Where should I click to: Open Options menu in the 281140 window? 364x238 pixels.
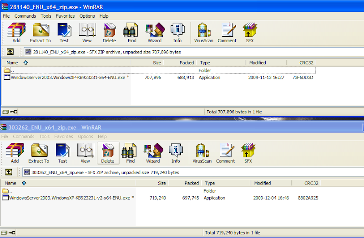click(x=87, y=16)
